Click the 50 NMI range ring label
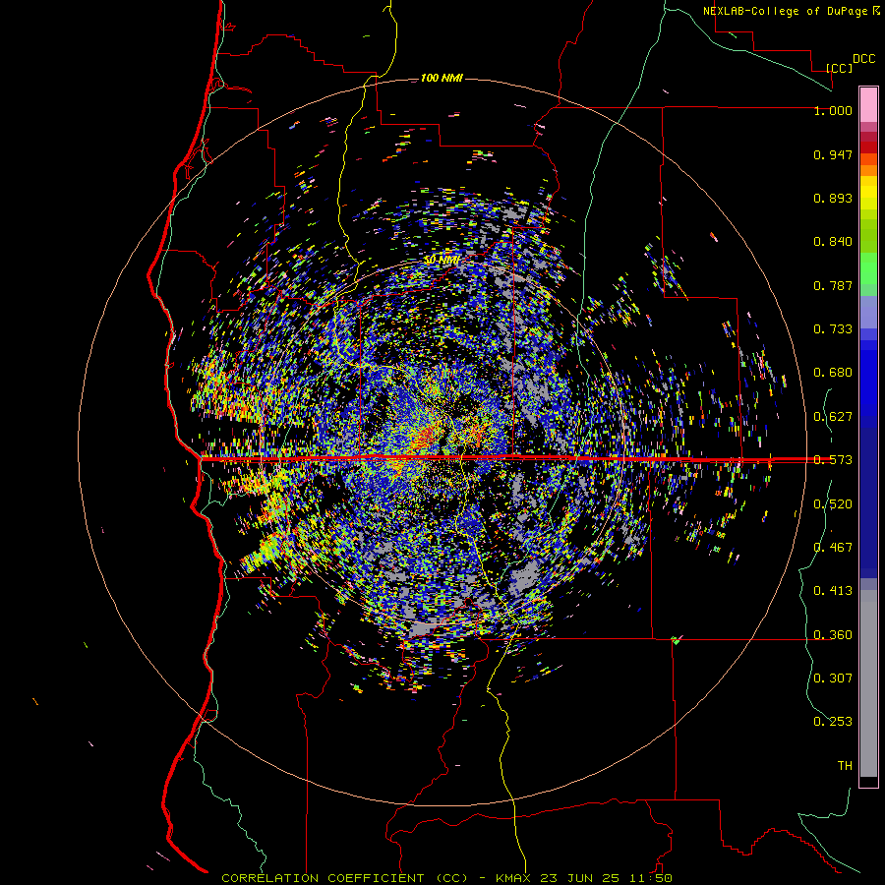This screenshot has width=885, height=885. point(442,261)
